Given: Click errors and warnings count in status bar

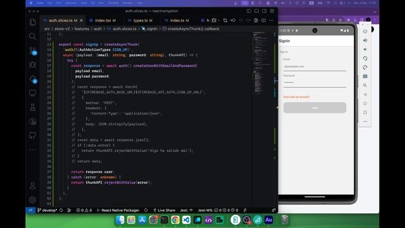Looking at the screenshot, I should click(84, 210).
